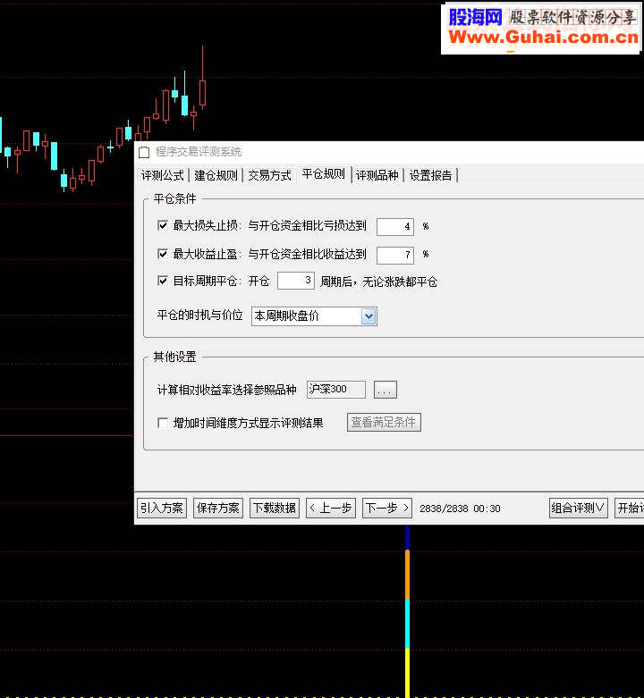
Task: Open the 设置报告 tab
Action: point(430,175)
